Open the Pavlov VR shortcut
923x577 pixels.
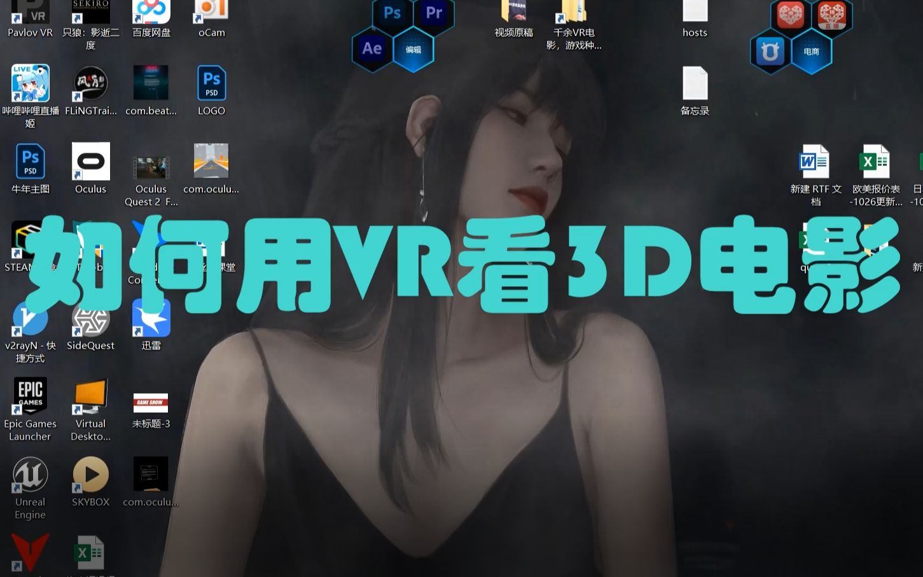click(30, 12)
